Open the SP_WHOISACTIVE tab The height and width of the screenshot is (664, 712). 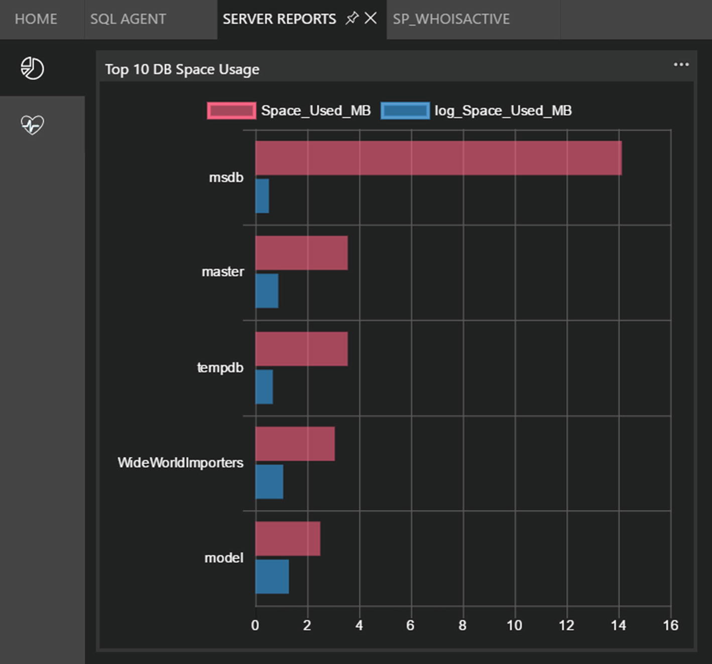[451, 19]
